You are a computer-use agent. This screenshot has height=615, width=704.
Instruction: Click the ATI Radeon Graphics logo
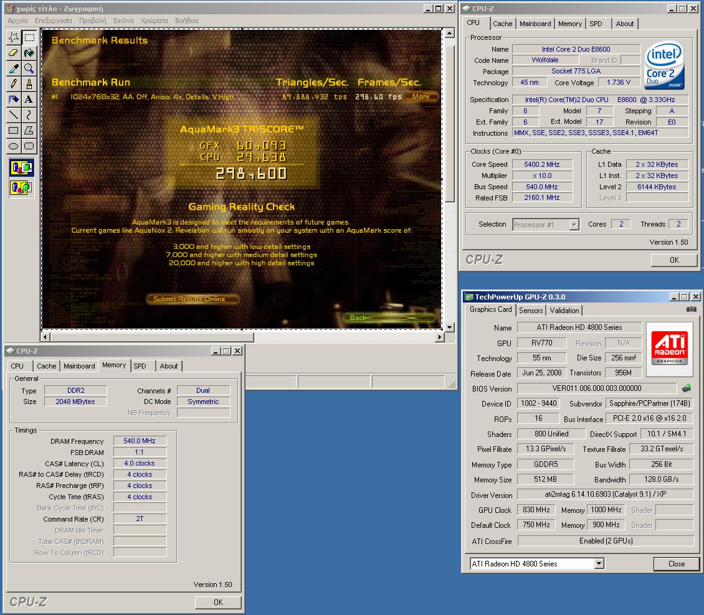click(670, 348)
